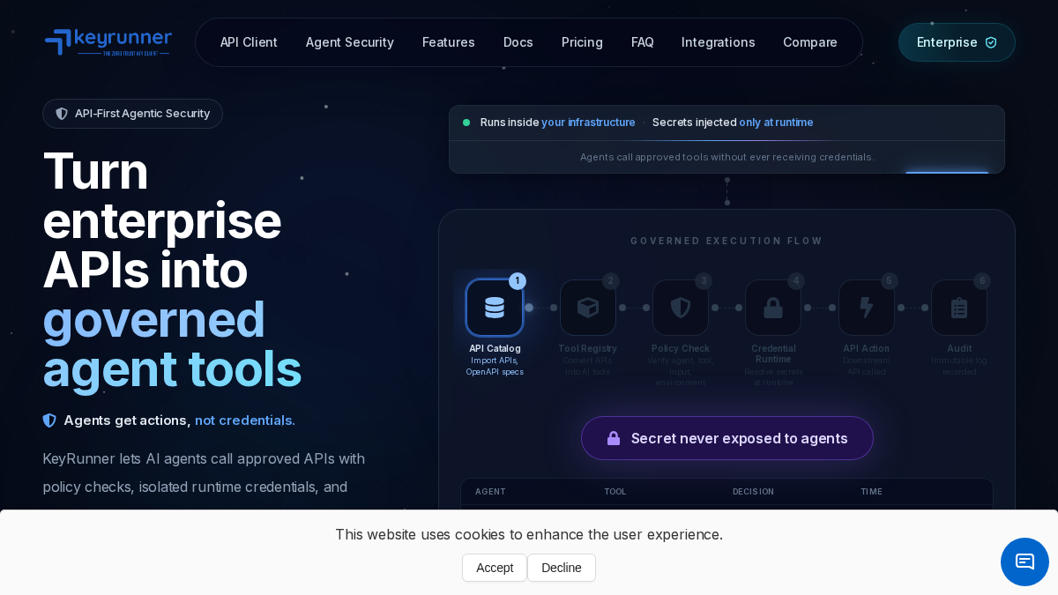The height and width of the screenshot is (595, 1058).
Task: Click the Audit step label
Action: (959, 349)
